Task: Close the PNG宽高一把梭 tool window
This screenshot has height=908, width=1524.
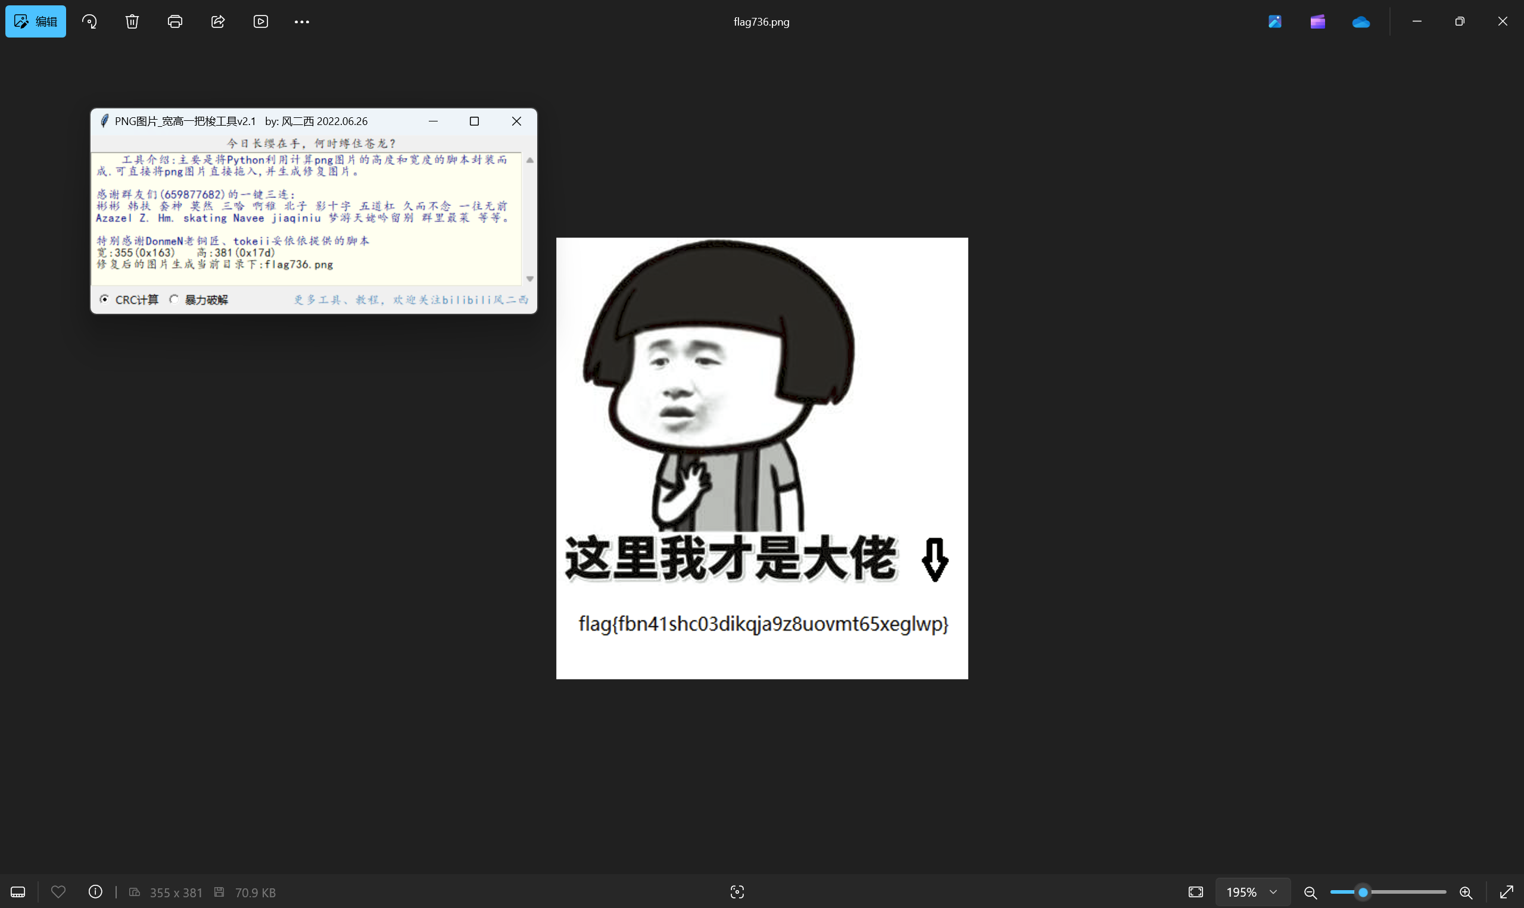Action: [516, 121]
